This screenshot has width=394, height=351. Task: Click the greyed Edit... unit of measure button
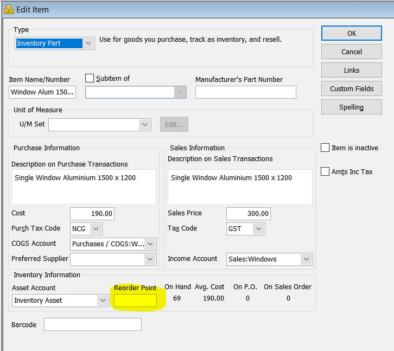click(174, 124)
